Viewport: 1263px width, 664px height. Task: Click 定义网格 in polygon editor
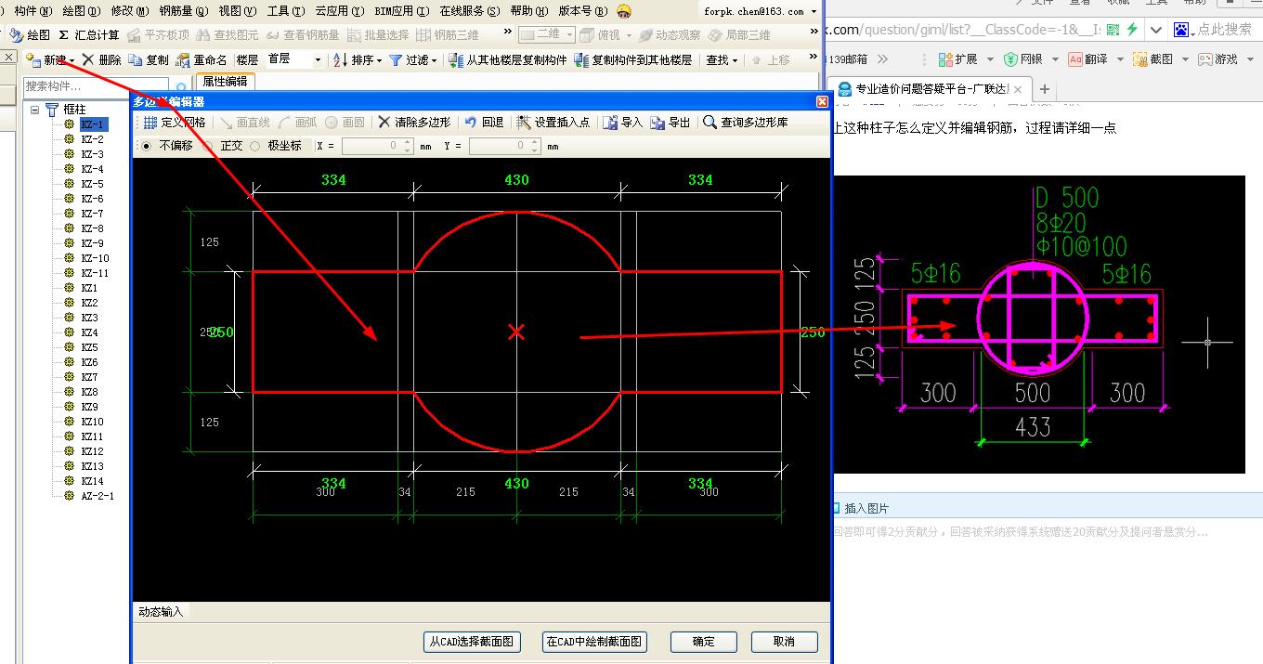[174, 123]
